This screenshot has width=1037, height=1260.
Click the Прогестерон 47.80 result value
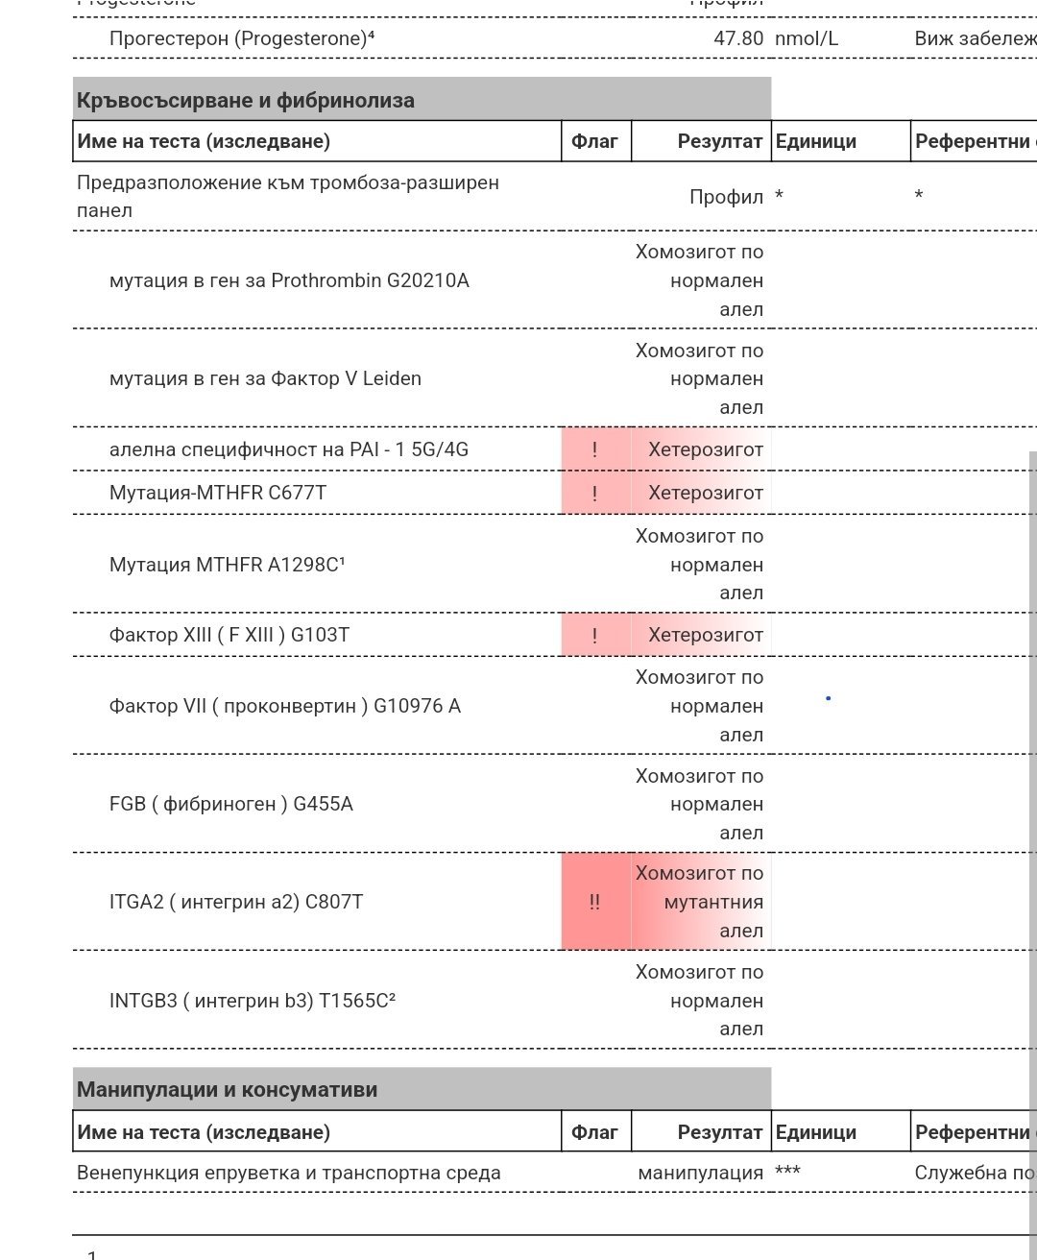[x=738, y=38]
